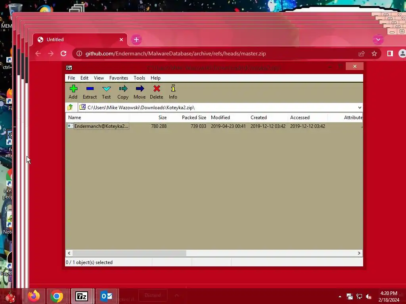This screenshot has width=406, height=304.
Task: Sort by Accessed column header
Action: point(307,117)
